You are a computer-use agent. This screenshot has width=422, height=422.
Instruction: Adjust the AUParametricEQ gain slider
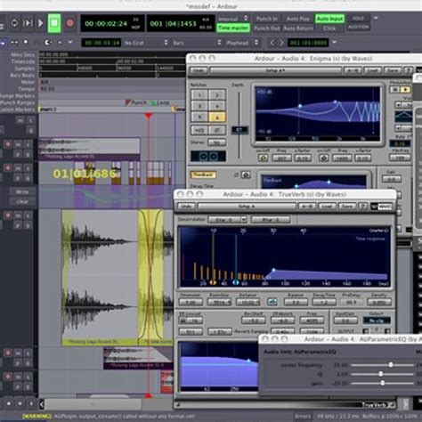pos(382,383)
